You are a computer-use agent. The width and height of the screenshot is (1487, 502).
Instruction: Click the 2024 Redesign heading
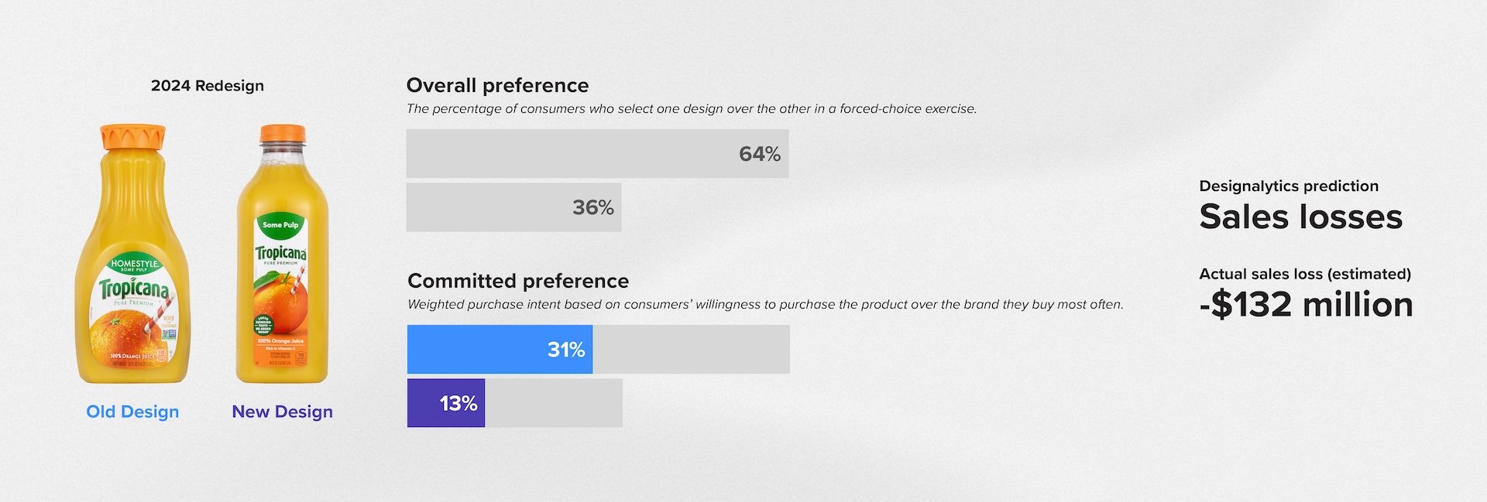point(208,86)
